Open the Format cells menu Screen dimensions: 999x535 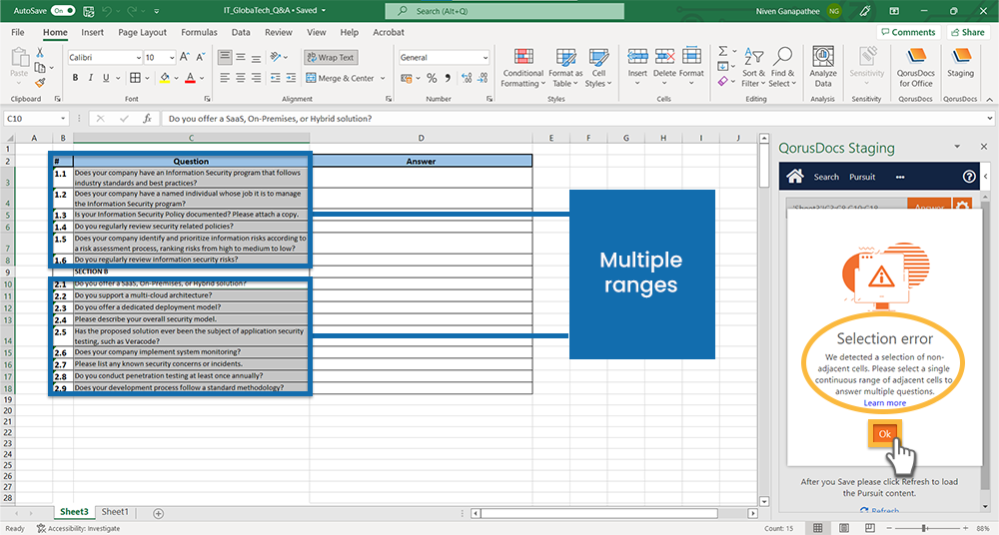click(x=691, y=66)
